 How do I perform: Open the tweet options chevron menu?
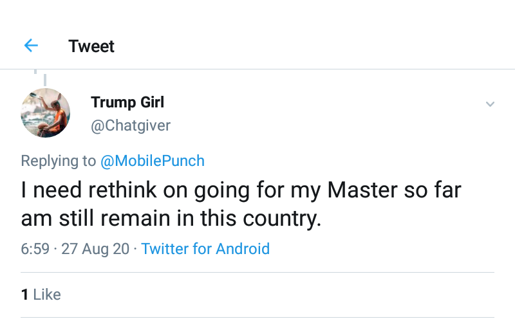coord(490,104)
